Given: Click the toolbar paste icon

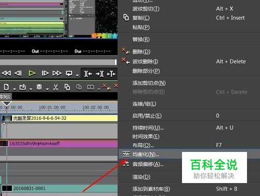Looking at the screenshot, I should pyautogui.click(x=79, y=87).
